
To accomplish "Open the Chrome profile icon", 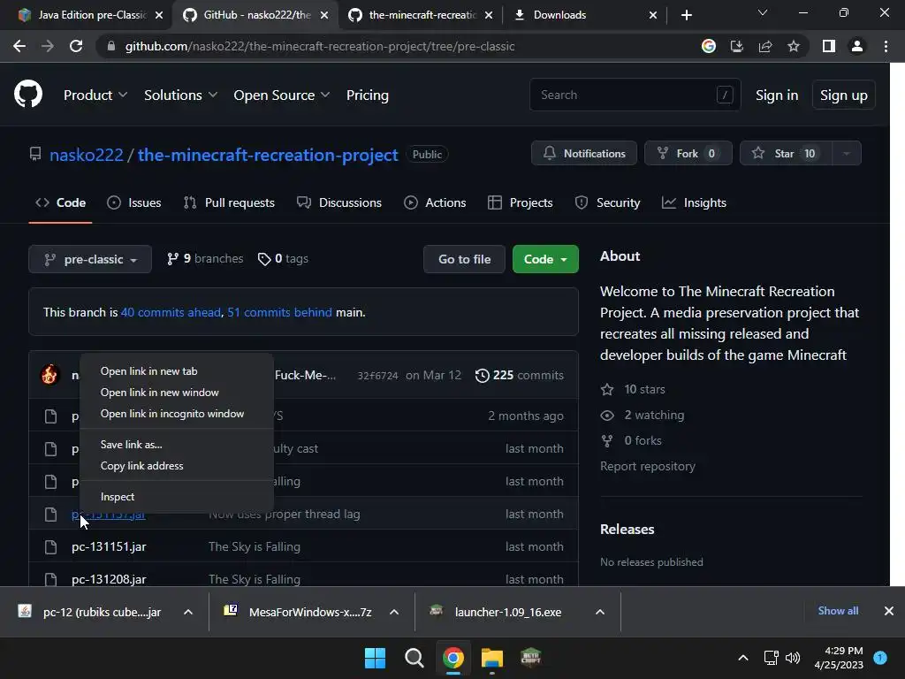I will click(857, 46).
